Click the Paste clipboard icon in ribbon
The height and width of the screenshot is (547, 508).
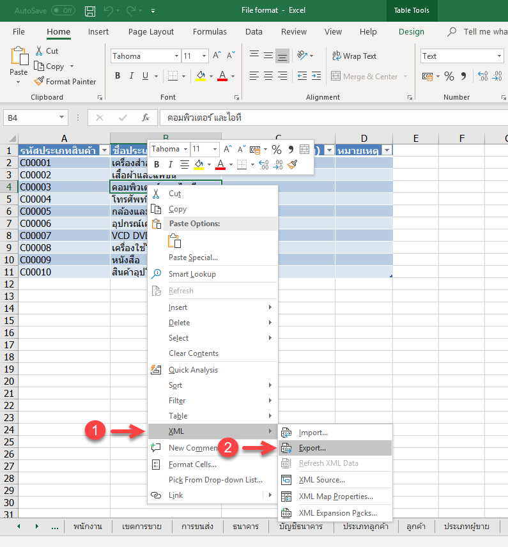point(19,56)
